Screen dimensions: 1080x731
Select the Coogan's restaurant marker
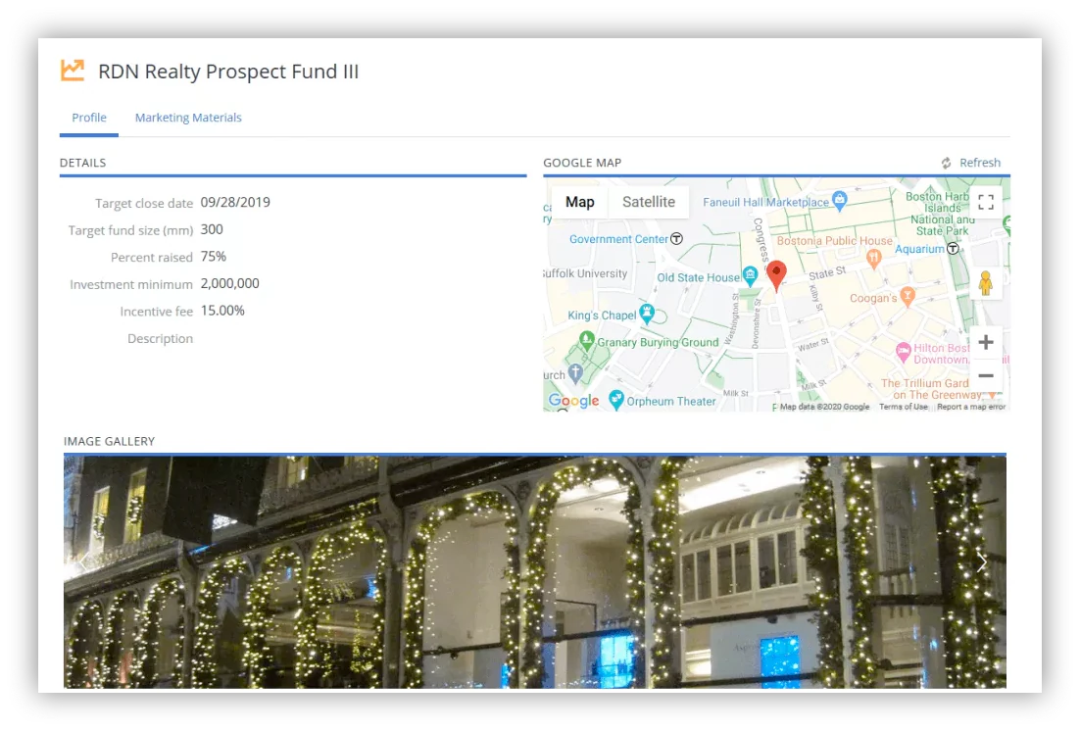908,296
